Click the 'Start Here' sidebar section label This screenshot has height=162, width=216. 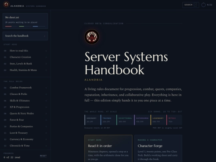click(10, 44)
